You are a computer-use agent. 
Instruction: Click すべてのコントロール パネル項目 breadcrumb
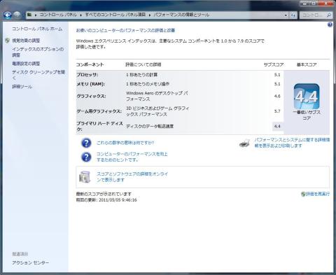115,15
